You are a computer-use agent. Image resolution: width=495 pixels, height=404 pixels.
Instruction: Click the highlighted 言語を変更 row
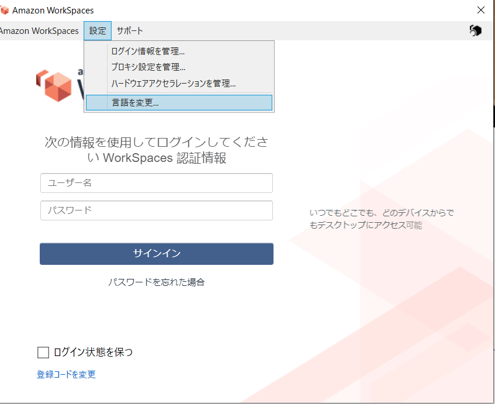coord(178,102)
